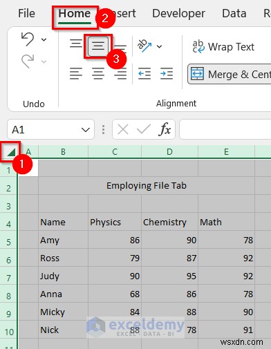Center text horizontally

coord(98,74)
